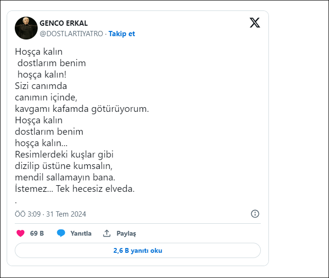Click the Paylaş share label
Viewport: 329px width, 278px height.
coord(127,233)
